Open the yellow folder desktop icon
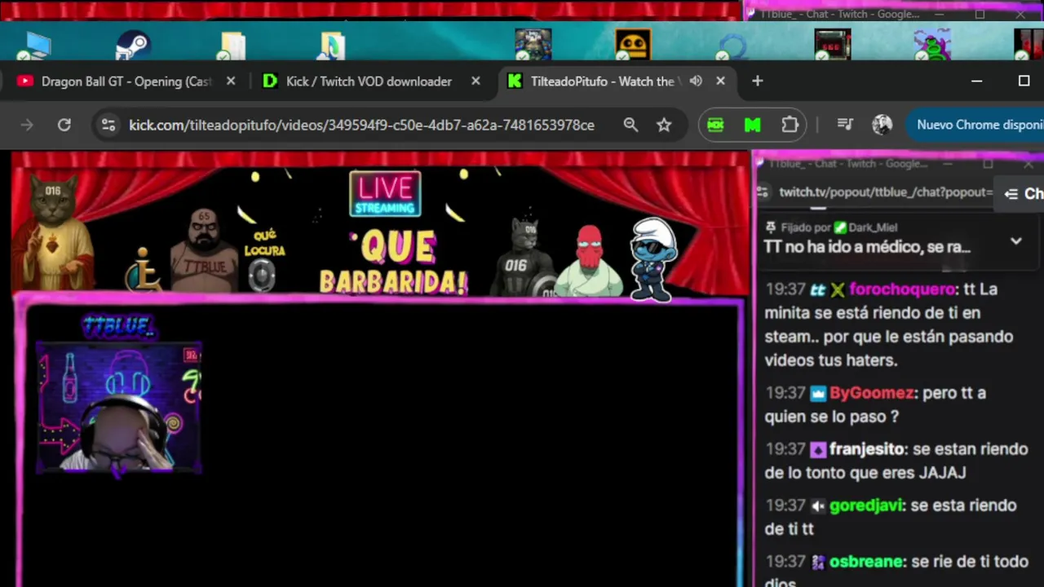Viewport: 1044px width, 587px height. click(x=232, y=46)
